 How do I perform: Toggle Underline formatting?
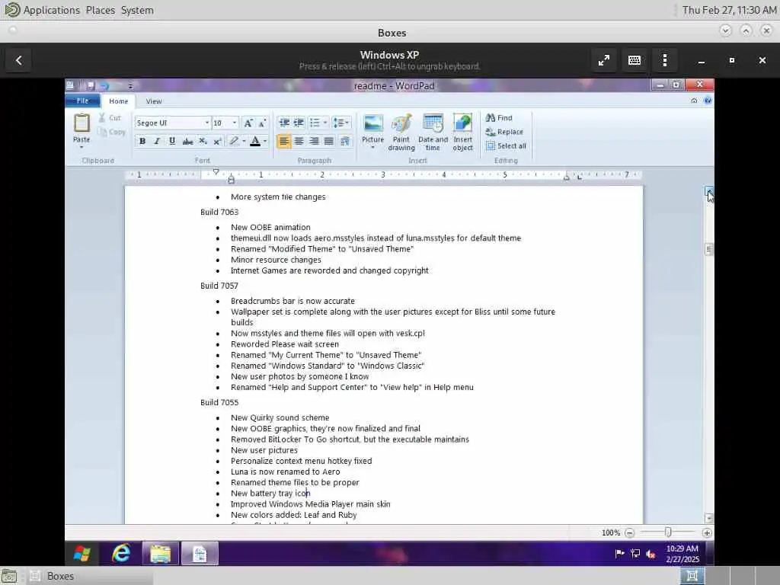[172, 141]
